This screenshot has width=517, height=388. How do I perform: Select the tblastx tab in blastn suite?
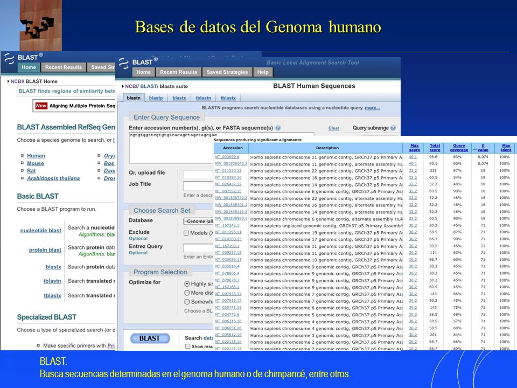click(228, 98)
